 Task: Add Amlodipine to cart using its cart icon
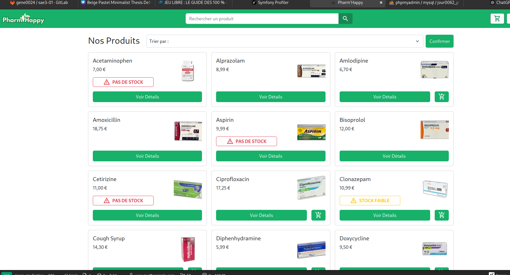tap(441, 96)
